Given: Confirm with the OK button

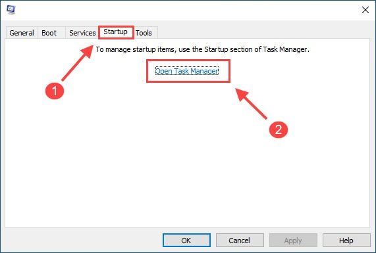Looking at the screenshot, I should (x=186, y=240).
